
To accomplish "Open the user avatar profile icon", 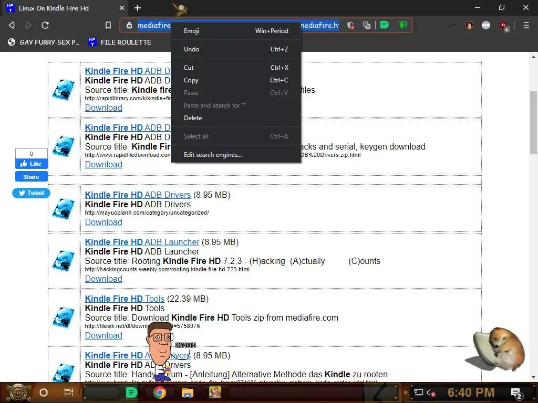I will pos(469,25).
